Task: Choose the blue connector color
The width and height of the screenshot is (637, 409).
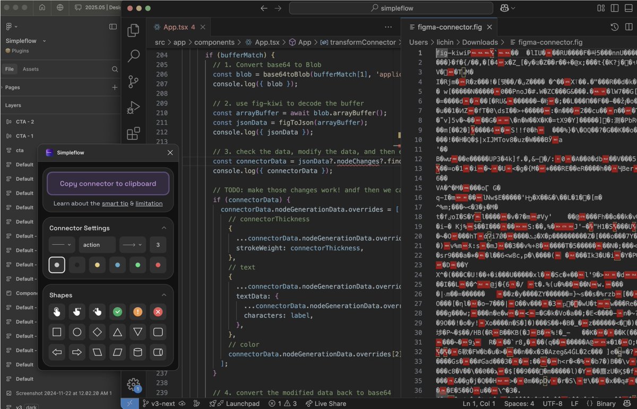Action: [x=117, y=265]
